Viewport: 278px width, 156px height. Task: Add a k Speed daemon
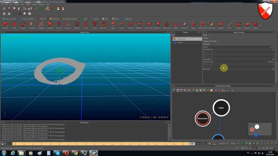click(23, 25)
